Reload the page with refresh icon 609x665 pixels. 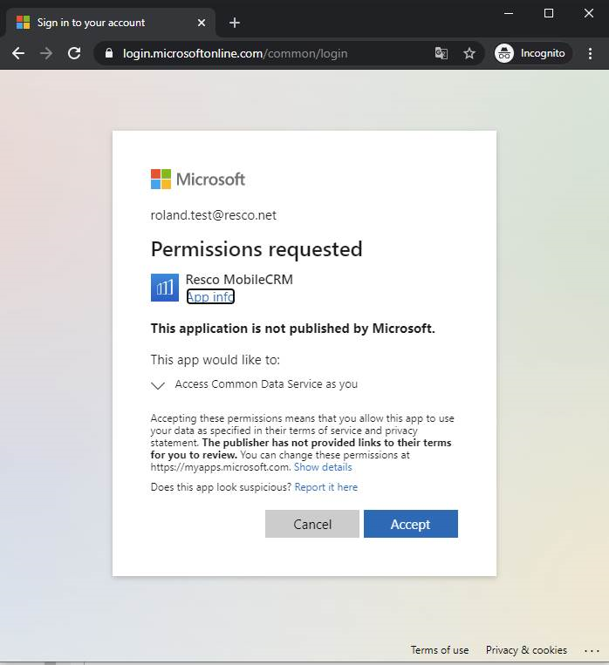pyautogui.click(x=75, y=53)
